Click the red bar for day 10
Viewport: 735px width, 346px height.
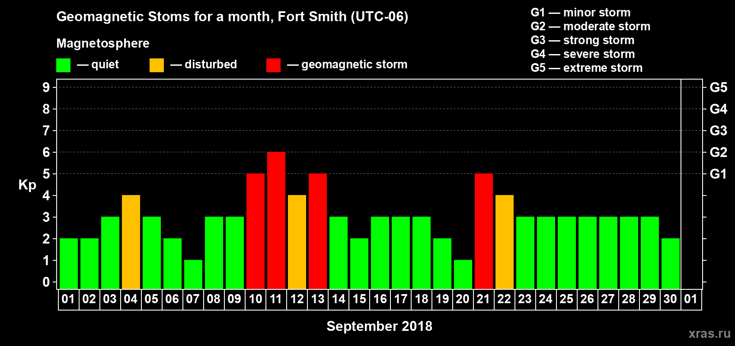256,231
